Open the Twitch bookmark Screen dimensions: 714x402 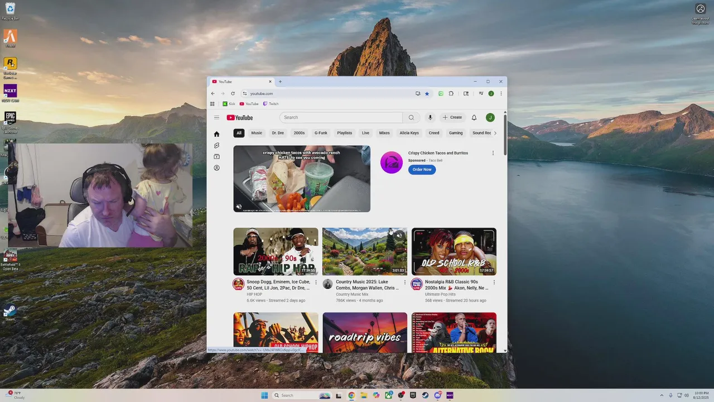click(x=271, y=104)
